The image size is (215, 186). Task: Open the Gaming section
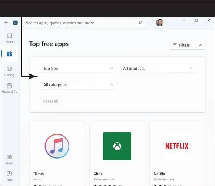9,71
